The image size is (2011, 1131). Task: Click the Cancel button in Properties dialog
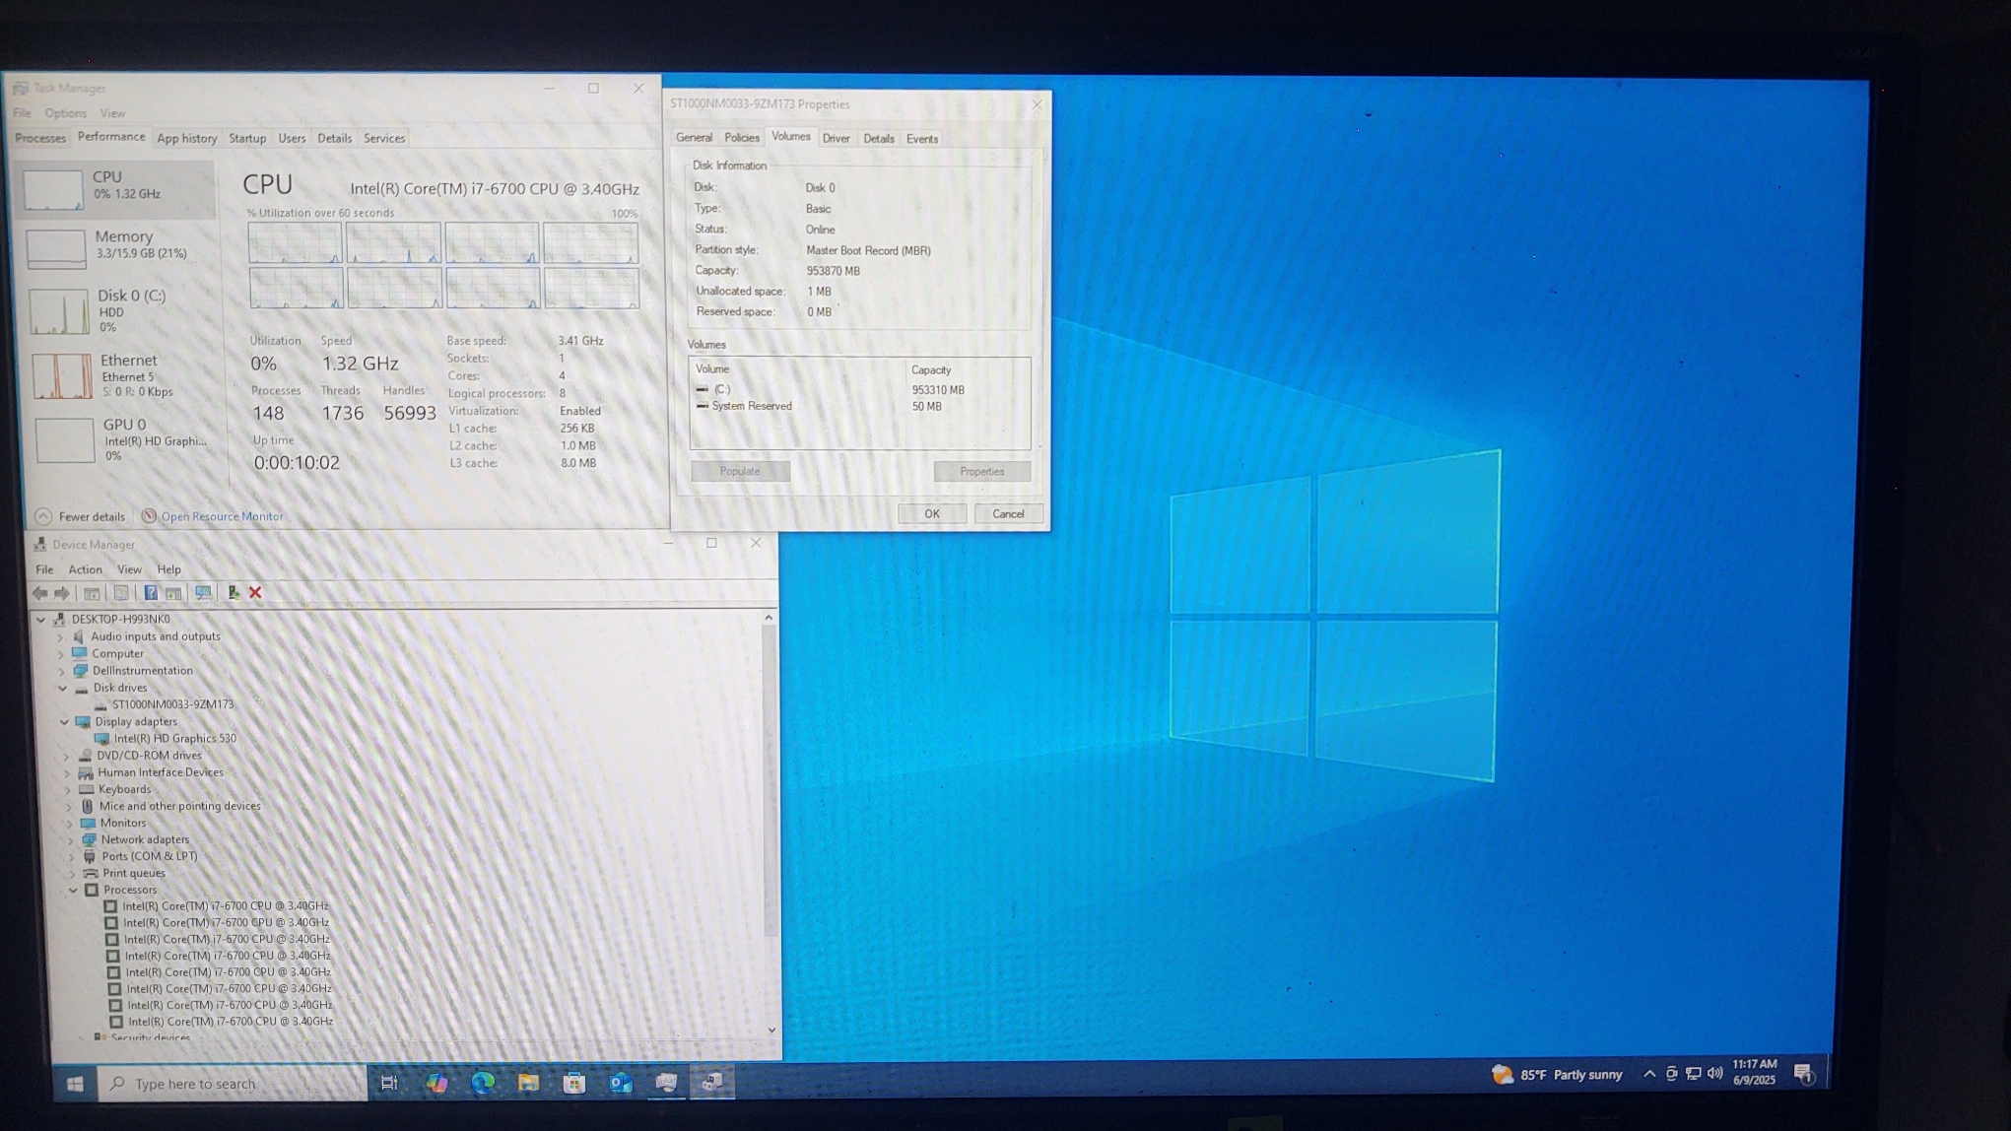pos(1007,514)
